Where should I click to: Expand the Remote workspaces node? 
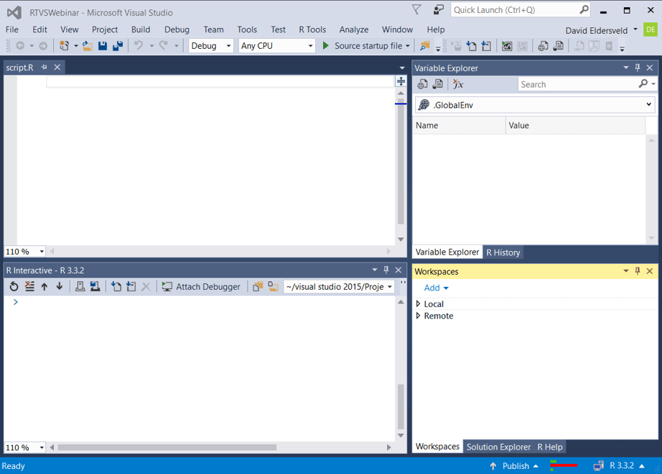[419, 316]
